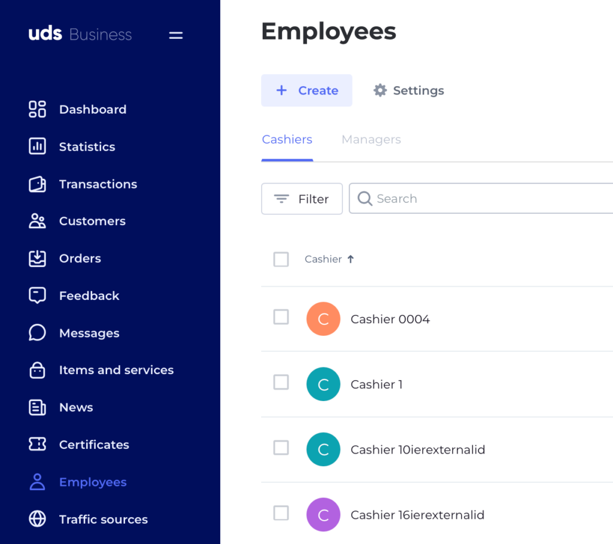This screenshot has height=544, width=613.
Task: Click Cashier column sort arrow
Action: (351, 259)
